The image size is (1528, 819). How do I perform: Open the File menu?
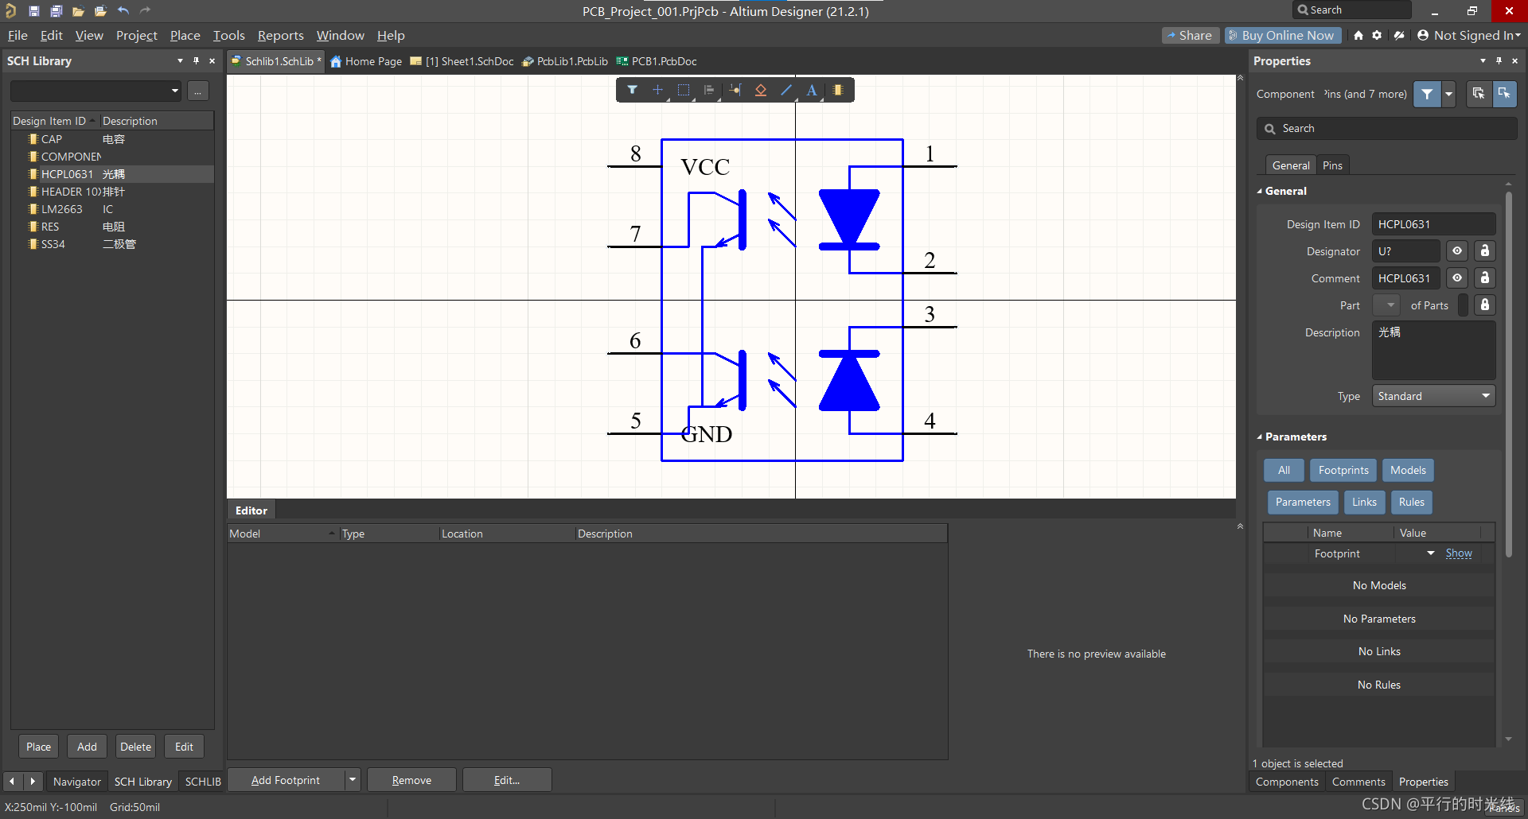point(18,35)
